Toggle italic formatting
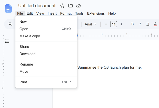The image size is (159, 108). [x=140, y=24]
